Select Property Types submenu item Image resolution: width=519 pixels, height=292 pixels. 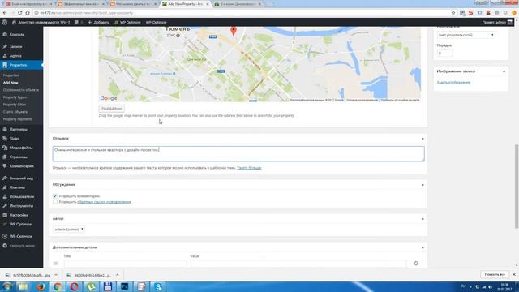(15, 97)
